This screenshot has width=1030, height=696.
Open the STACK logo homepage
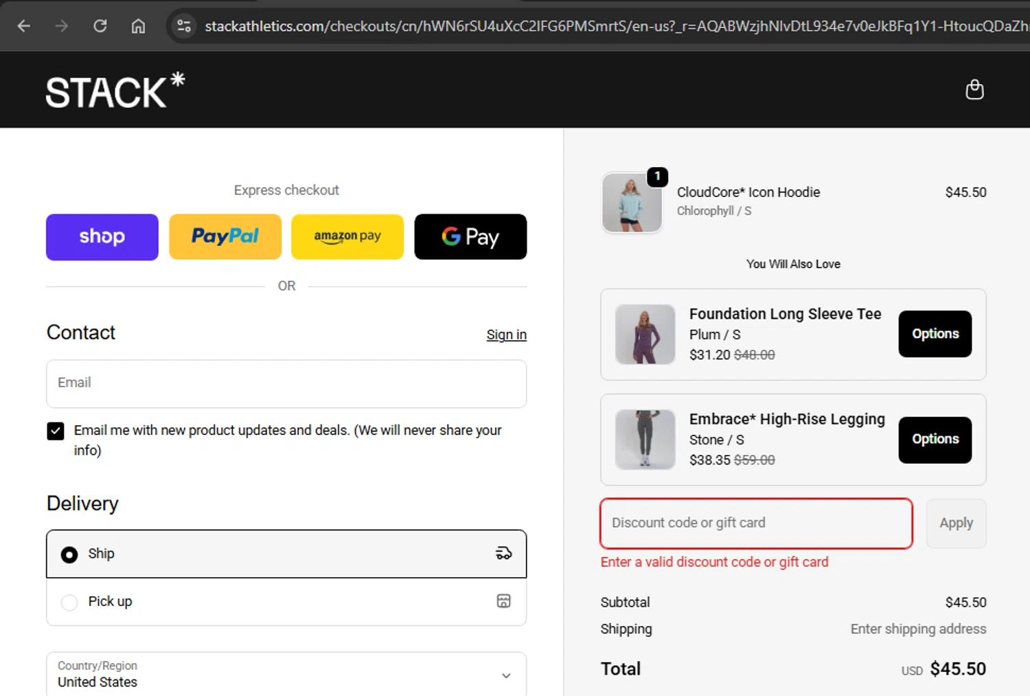tap(115, 91)
